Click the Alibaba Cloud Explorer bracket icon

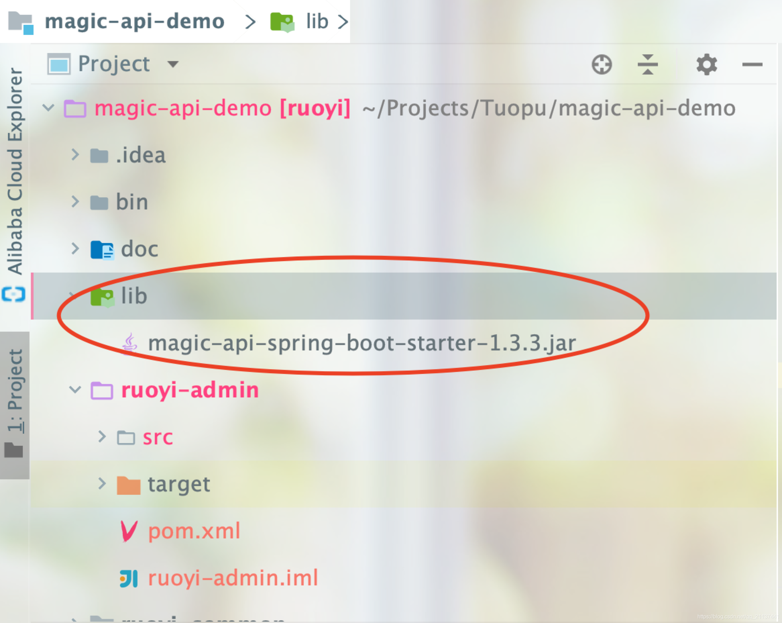13,294
